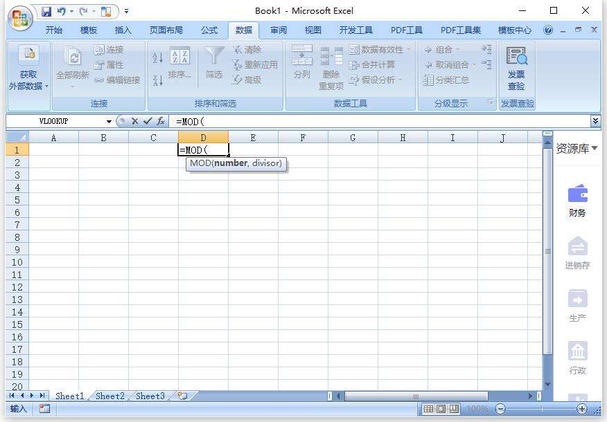Viewport: 607px width, 422px height.
Task: Go to the last sheet tab arrow
Action: coord(42,396)
